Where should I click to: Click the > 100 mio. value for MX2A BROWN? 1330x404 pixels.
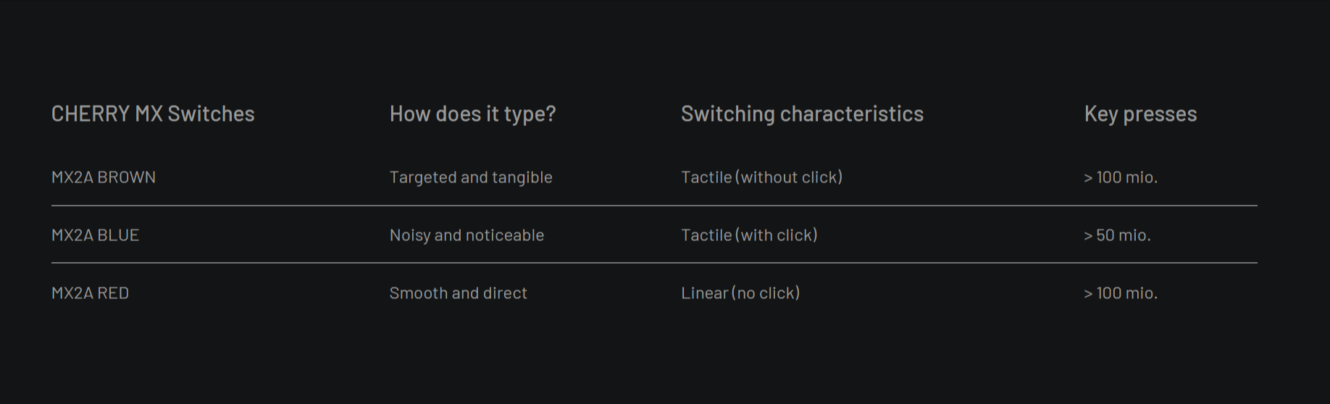coord(1121,177)
